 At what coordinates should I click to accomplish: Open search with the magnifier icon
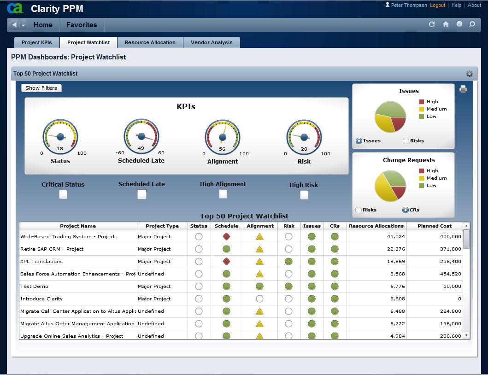(472, 24)
